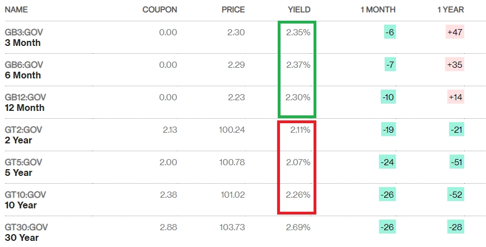The image size is (486, 247).
Task: Click the YIELD column header
Action: (x=299, y=10)
